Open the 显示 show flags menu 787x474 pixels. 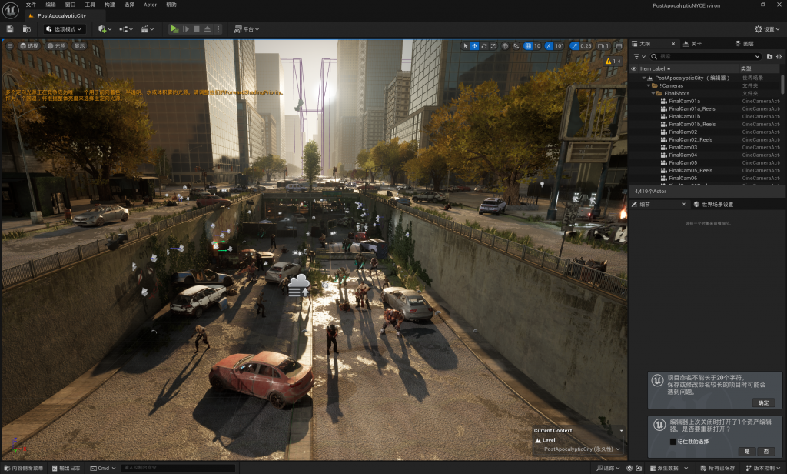coord(80,45)
